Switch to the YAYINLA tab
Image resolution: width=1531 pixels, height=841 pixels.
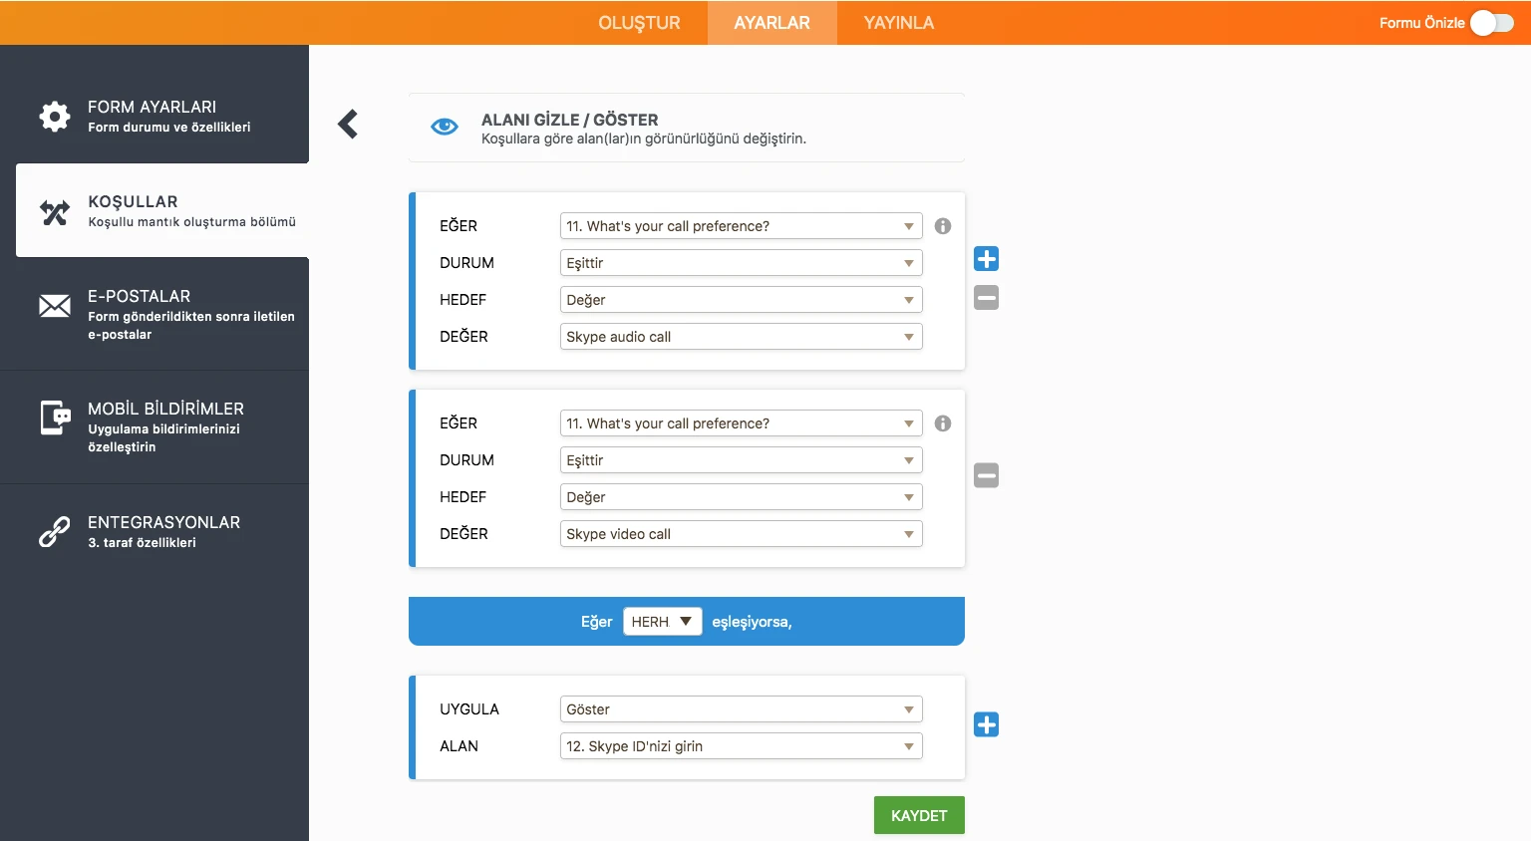898,23
